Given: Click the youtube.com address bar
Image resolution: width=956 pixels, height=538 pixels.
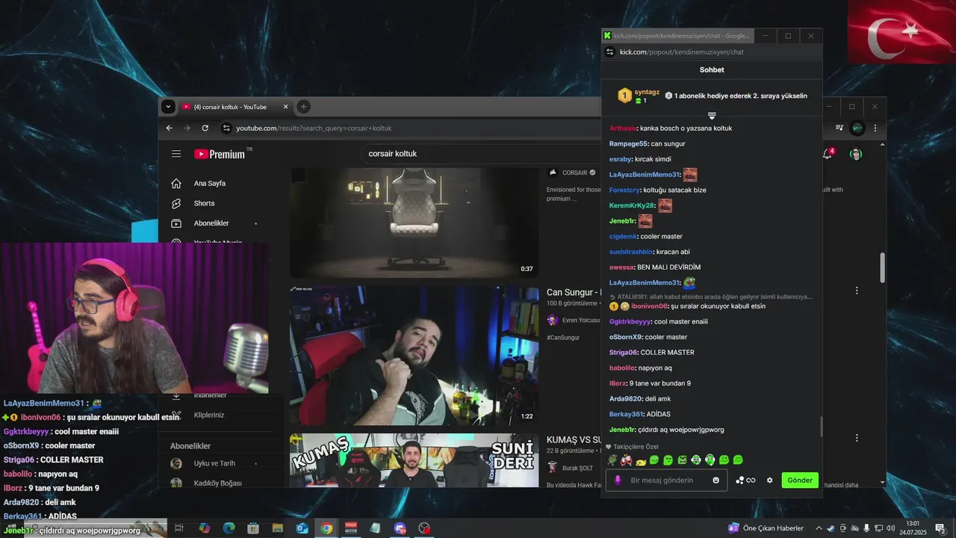Looking at the screenshot, I should [411, 128].
